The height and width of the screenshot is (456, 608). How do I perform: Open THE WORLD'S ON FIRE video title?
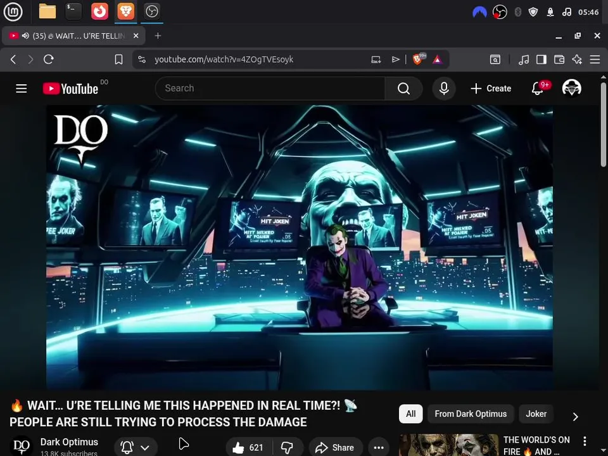coord(536,445)
